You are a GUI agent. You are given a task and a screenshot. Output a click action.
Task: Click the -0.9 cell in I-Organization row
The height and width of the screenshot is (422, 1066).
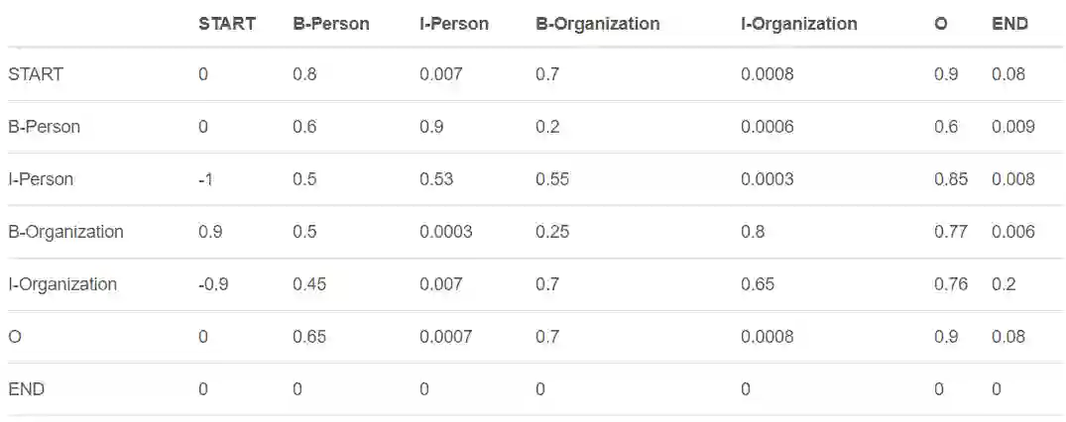pyautogui.click(x=214, y=284)
